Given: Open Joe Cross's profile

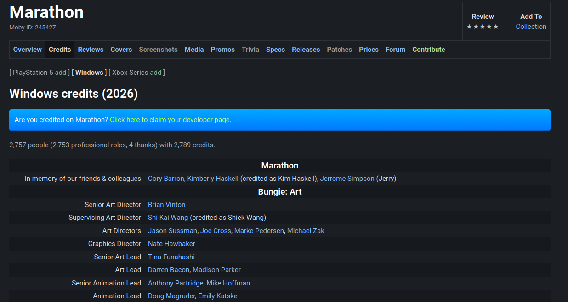Looking at the screenshot, I should (216, 231).
